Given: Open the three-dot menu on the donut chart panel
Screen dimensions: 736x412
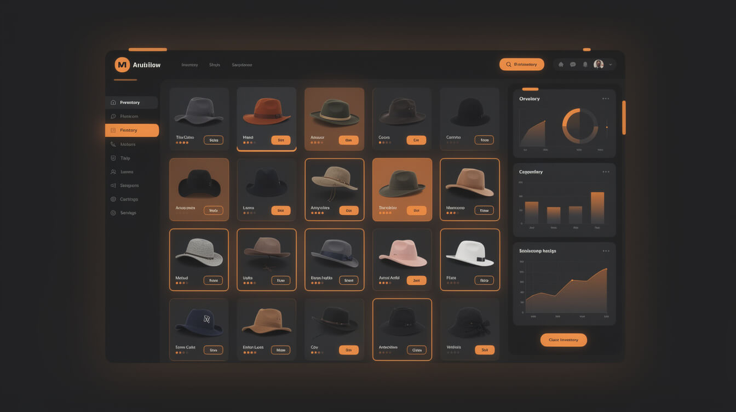Looking at the screenshot, I should 605,99.
